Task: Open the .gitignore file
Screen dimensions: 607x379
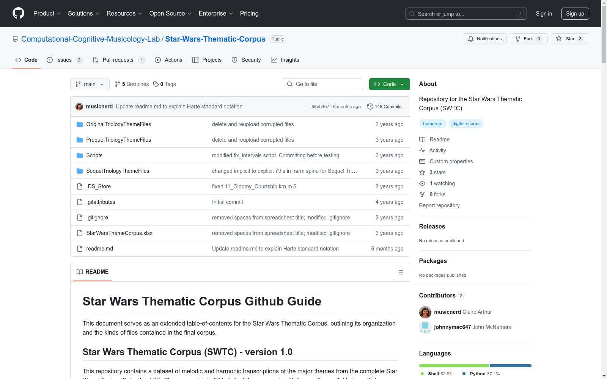Action: coord(97,218)
